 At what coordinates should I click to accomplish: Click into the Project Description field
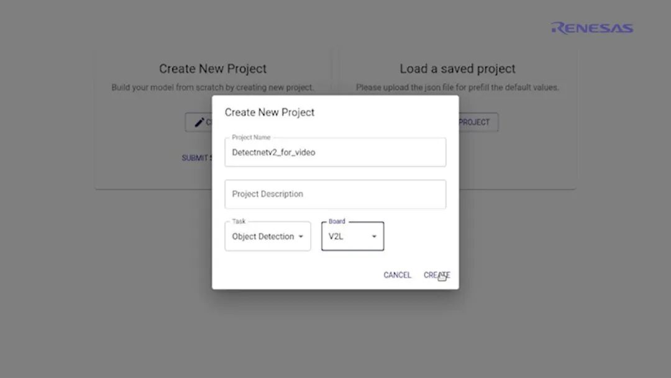point(335,194)
